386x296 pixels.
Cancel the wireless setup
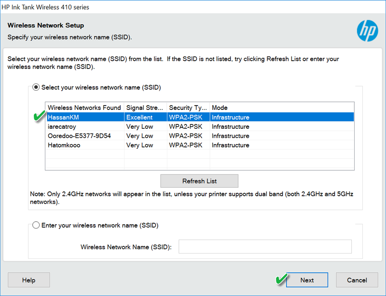[357, 280]
